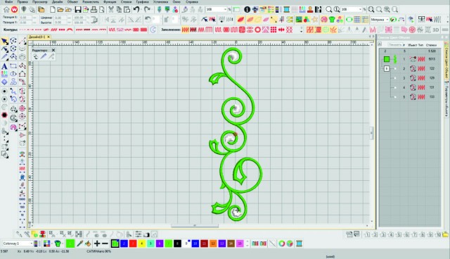Screen dimensions: 450x259
Task: Select the lettering A tool
Action: [4, 66]
